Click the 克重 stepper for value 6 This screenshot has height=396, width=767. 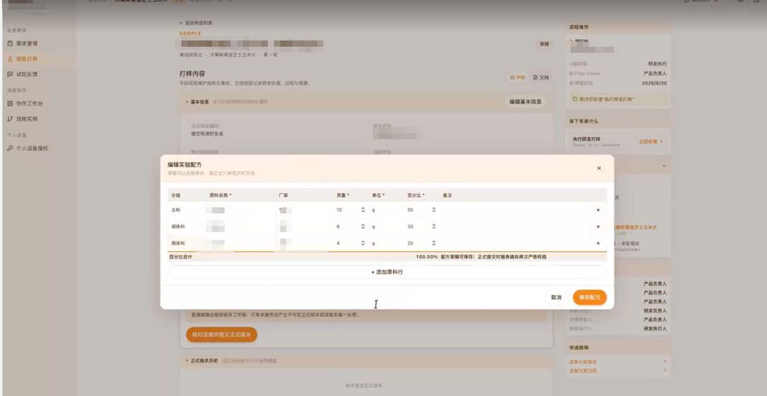pyautogui.click(x=363, y=227)
